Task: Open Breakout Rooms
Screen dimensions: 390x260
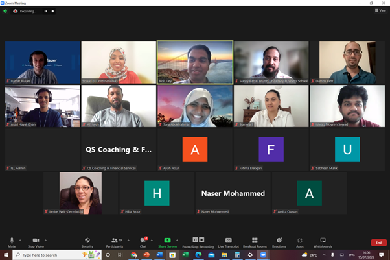Action: [x=255, y=242]
